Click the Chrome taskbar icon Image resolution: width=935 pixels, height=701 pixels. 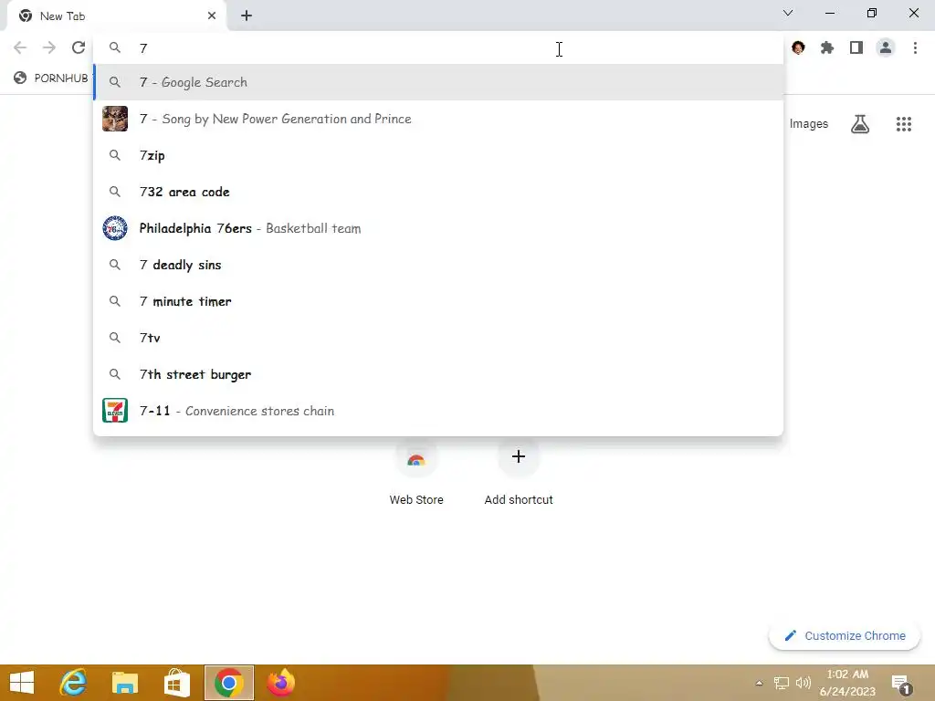point(229,683)
